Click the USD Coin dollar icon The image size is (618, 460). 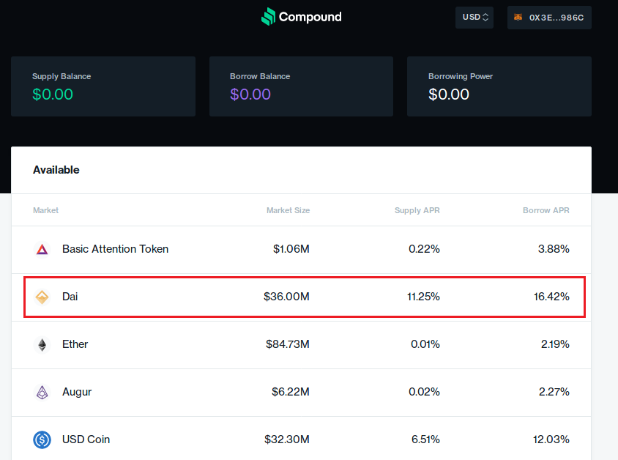coord(42,439)
